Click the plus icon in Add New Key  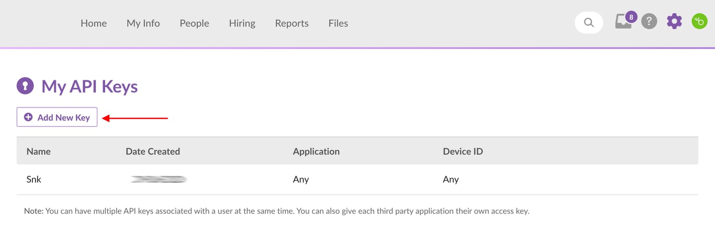[x=28, y=117]
